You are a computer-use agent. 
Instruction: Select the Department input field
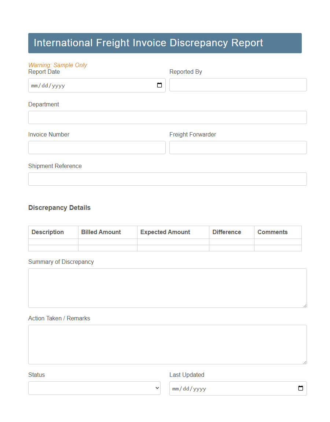click(x=167, y=117)
